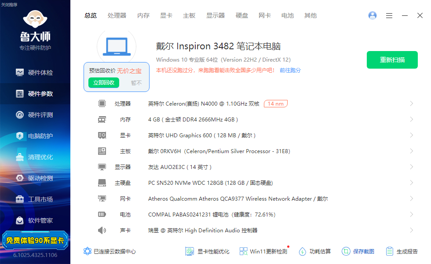Viewport: 431px width, 264px height.
Task: Click the 立即回收 button
Action: click(x=104, y=83)
